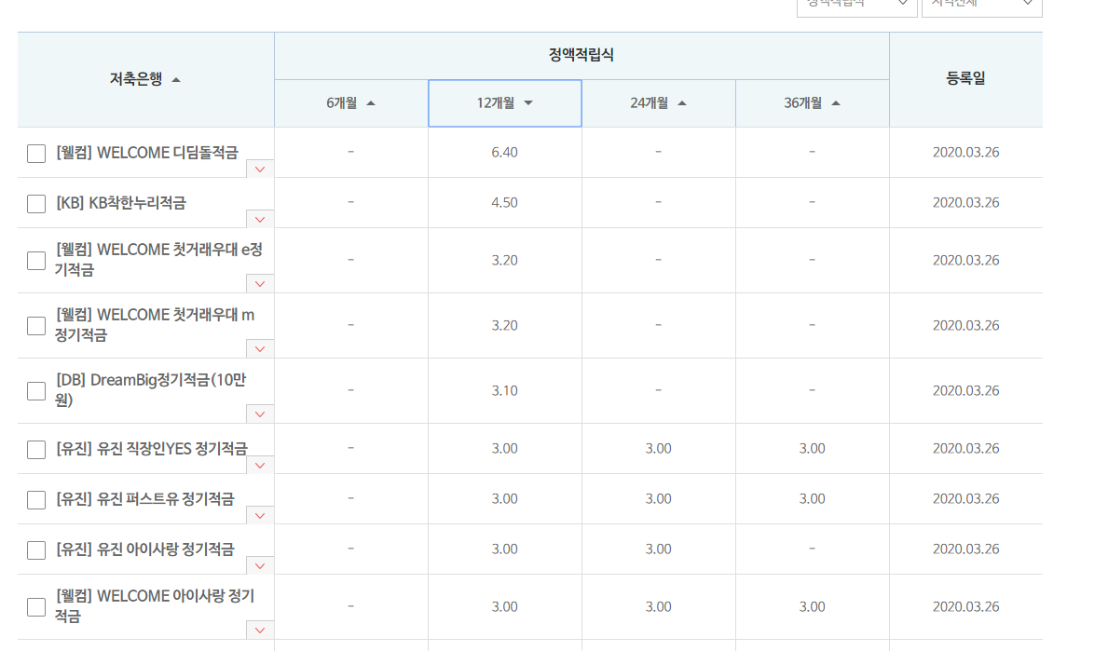Click 2020.03.26 date in KB착한누리적금 row

tap(965, 203)
